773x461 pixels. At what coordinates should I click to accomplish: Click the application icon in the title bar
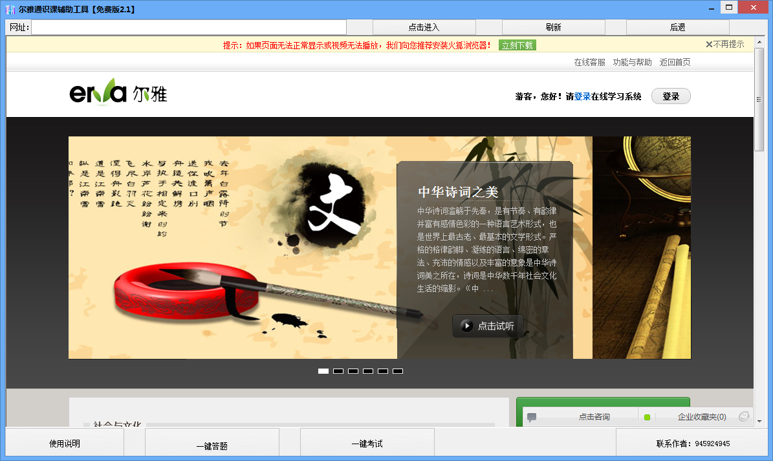click(x=10, y=8)
